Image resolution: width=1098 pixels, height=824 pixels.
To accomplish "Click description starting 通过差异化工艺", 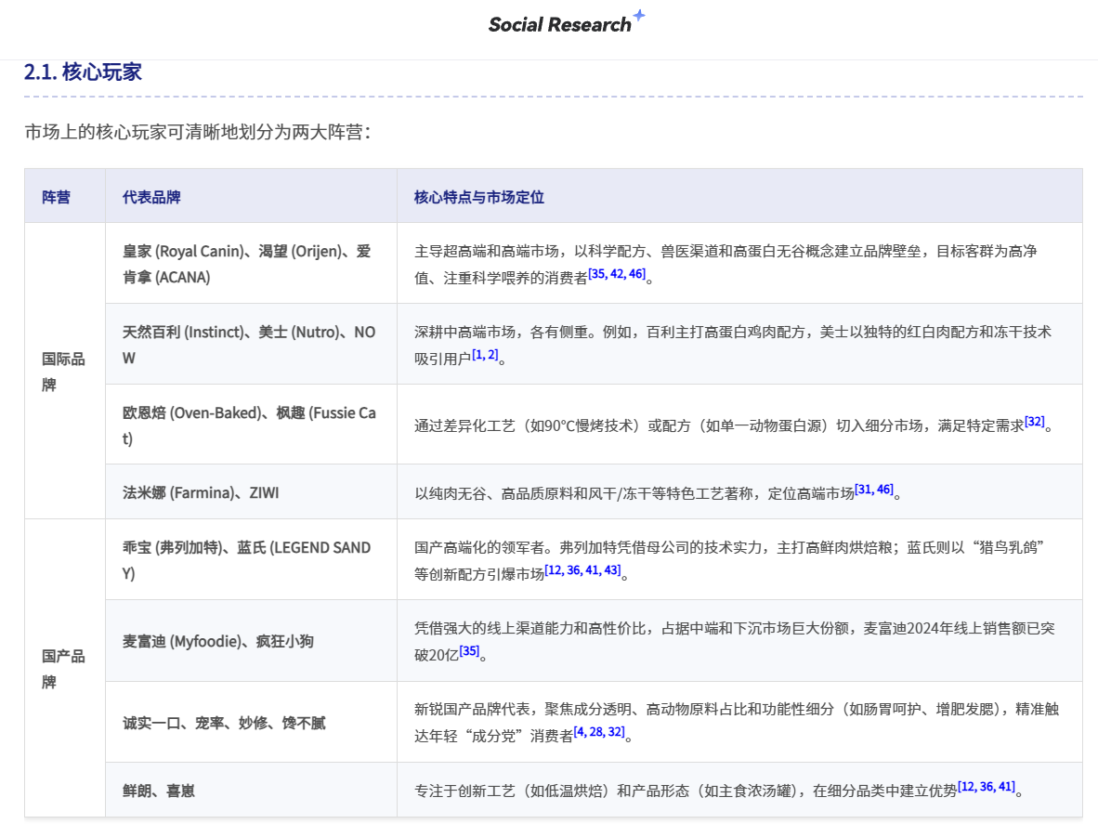I will coord(733,425).
